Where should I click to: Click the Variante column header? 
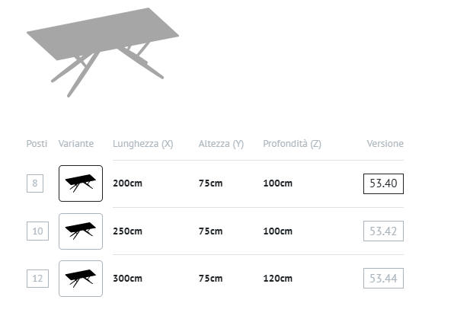pyautogui.click(x=76, y=144)
